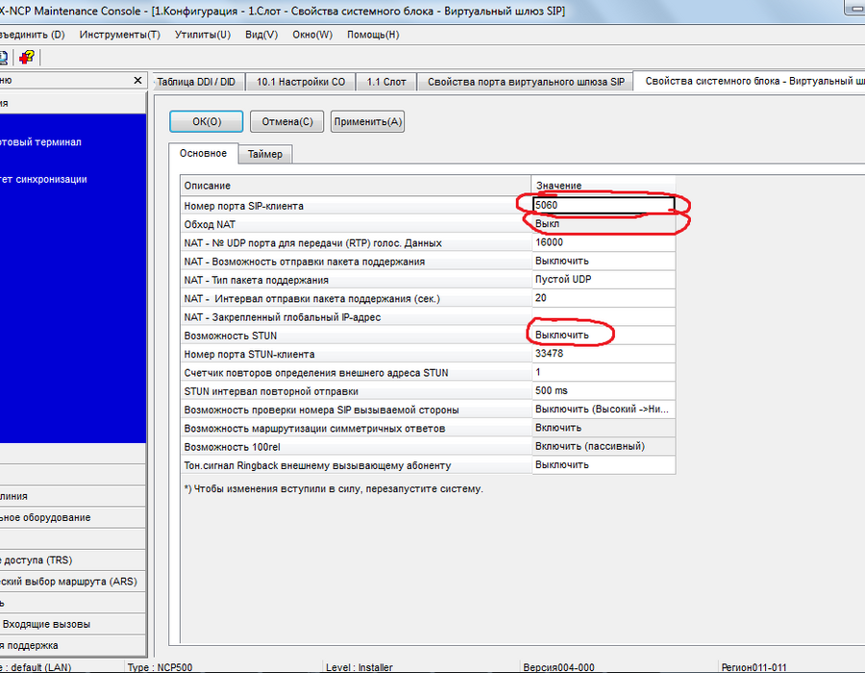Click the value Пустой UDP
Image resolution: width=865 pixels, height=673 pixels.
pyautogui.click(x=604, y=280)
